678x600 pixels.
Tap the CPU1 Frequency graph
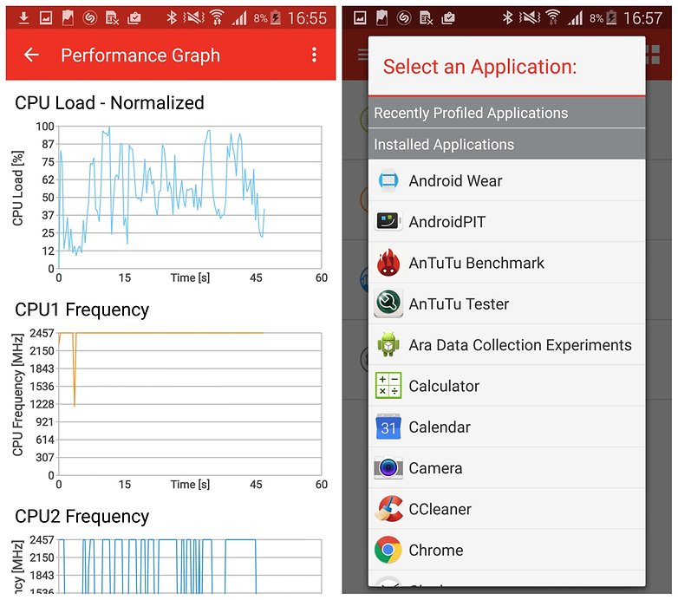point(189,403)
